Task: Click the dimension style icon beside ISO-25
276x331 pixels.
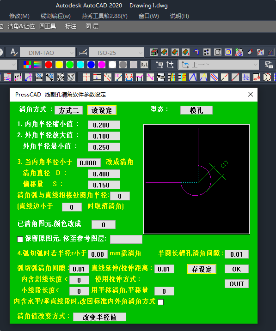Action: (83, 52)
